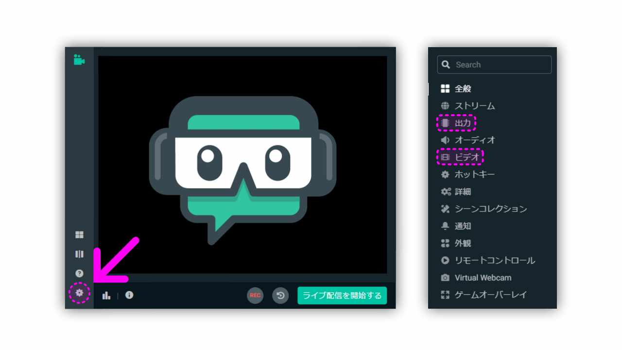Click the help question mark icon
Viewport: 622px width, 350px height.
tap(79, 273)
